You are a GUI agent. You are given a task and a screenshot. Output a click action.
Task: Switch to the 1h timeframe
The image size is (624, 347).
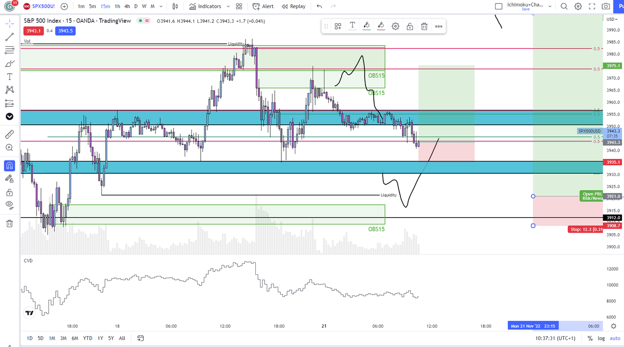click(x=118, y=6)
